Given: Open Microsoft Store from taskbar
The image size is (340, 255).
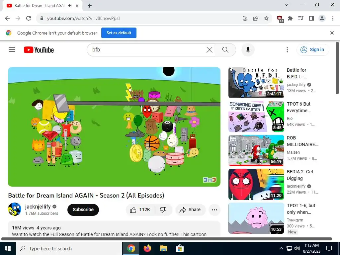Looking at the screenshot, I should pyautogui.click(x=180, y=248).
